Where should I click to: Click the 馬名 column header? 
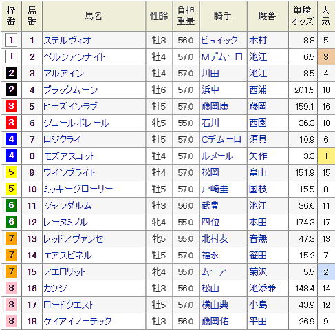tap(94, 16)
